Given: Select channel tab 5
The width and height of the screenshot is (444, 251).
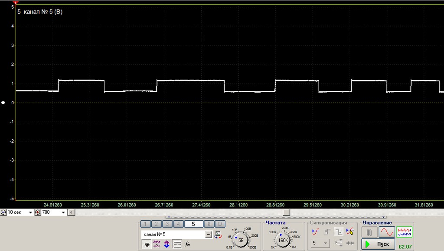Looking at the screenshot, I should point(194,224).
